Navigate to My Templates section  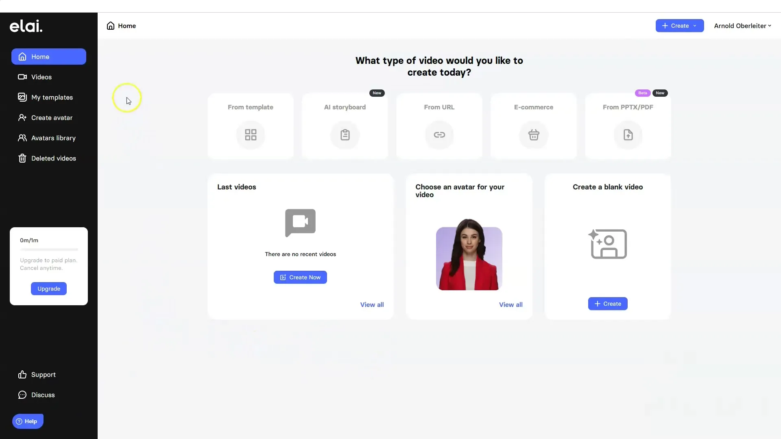coord(52,97)
